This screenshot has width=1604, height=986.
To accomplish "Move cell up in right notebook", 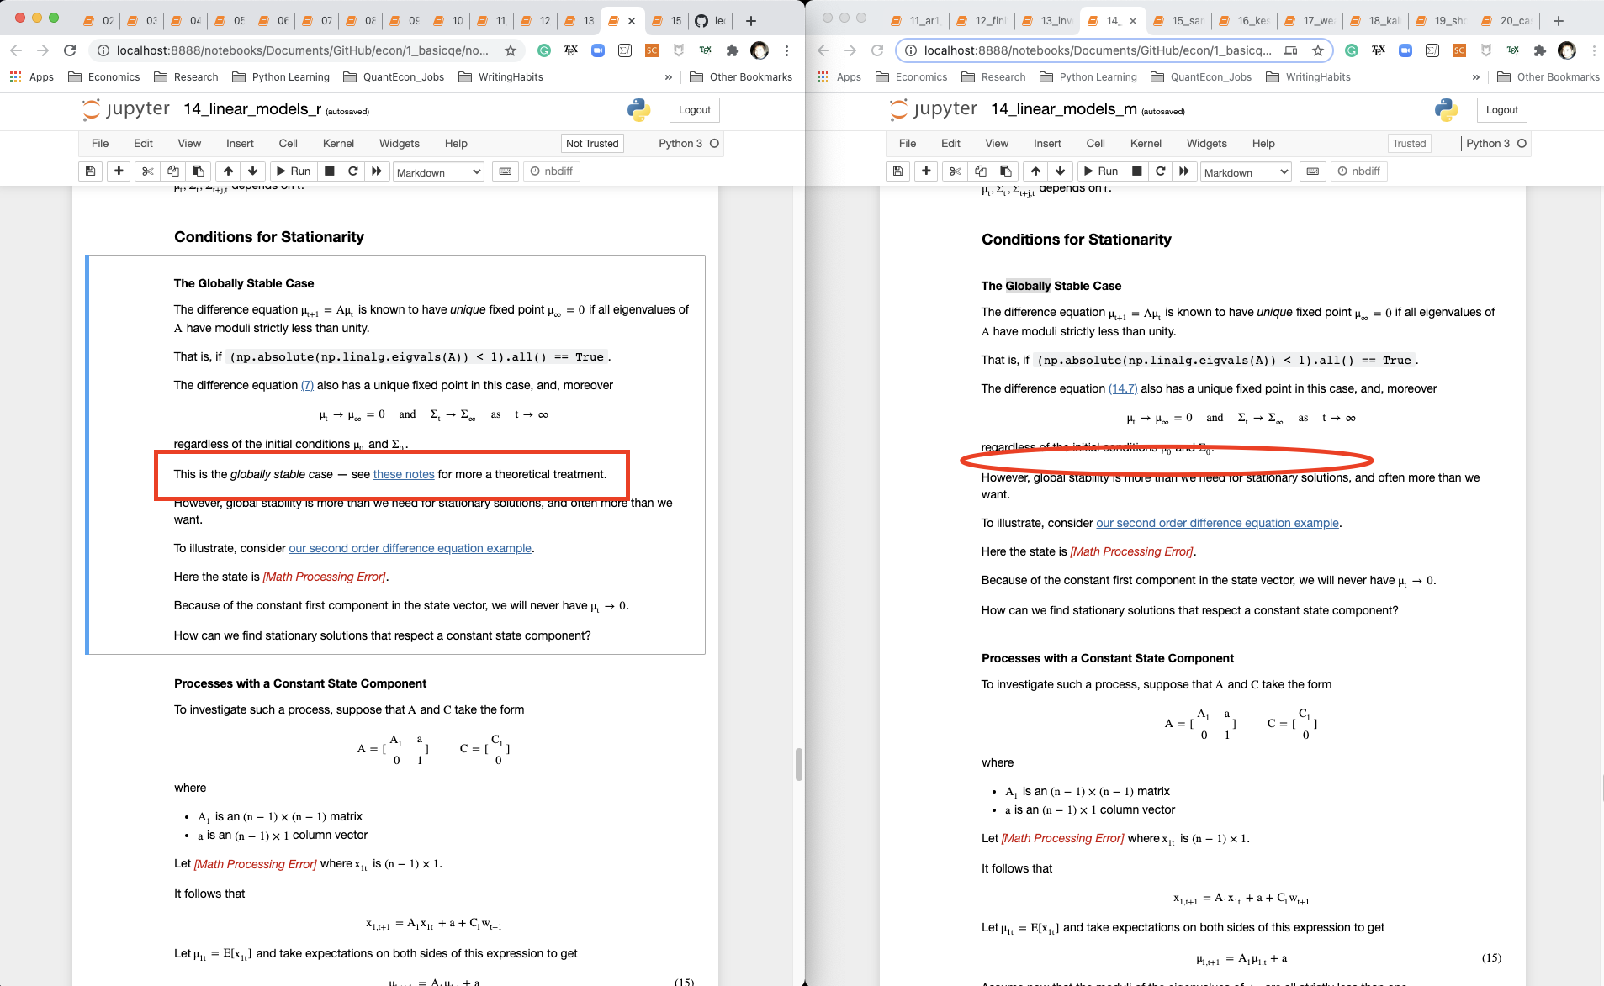I will pyautogui.click(x=1035, y=171).
